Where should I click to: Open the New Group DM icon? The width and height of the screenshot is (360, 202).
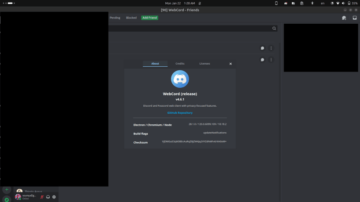(x=344, y=18)
